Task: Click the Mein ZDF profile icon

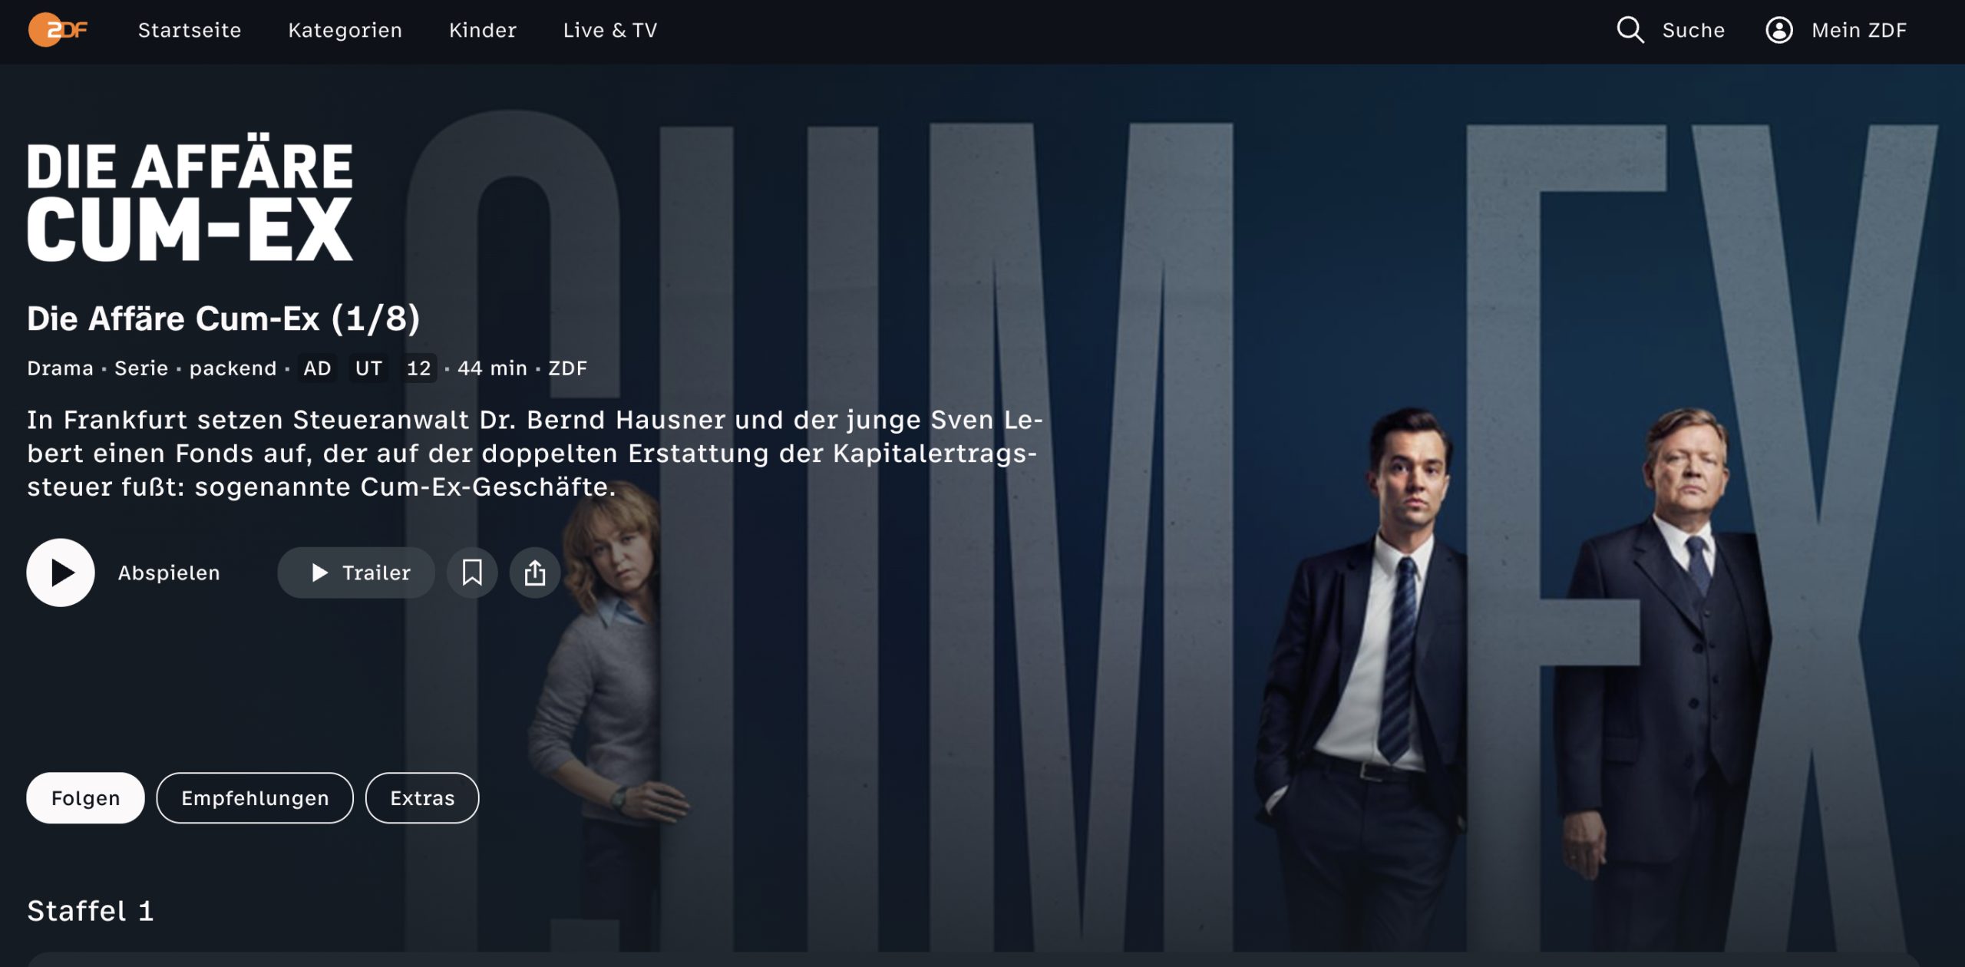Action: point(1778,30)
